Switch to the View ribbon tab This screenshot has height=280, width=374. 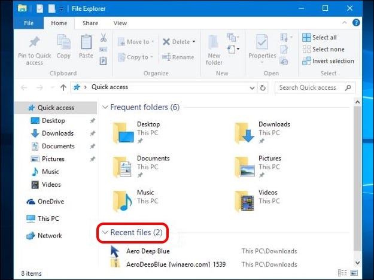[x=120, y=23]
